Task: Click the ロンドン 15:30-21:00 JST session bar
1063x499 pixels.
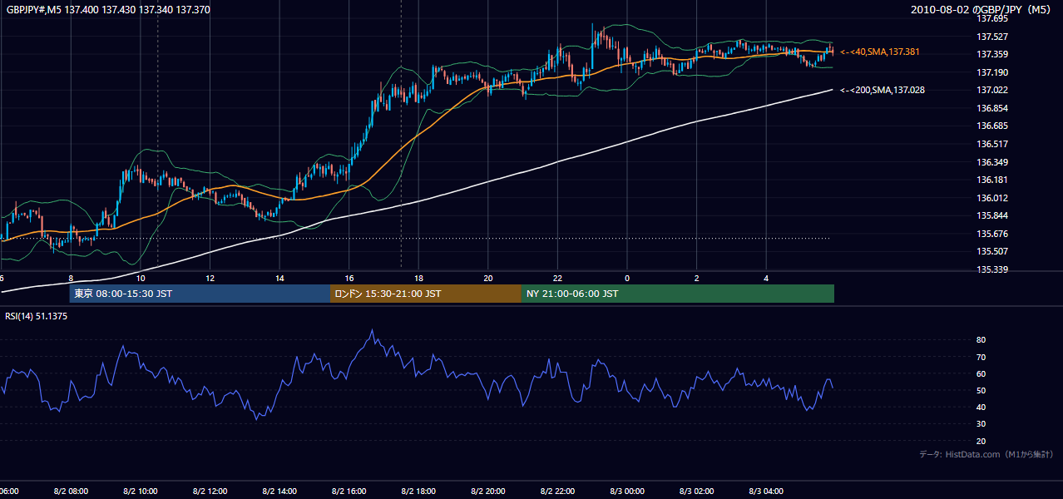Action: [x=426, y=294]
